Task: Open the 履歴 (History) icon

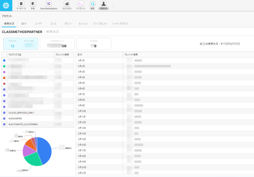Action: point(92,5)
